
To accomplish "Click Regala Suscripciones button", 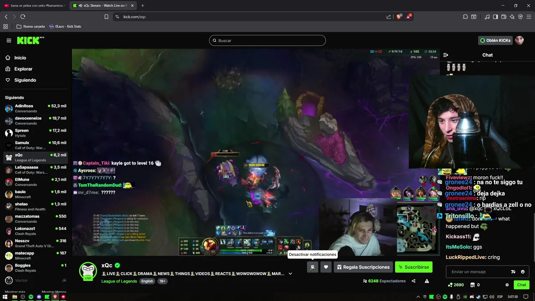I will (x=363, y=267).
